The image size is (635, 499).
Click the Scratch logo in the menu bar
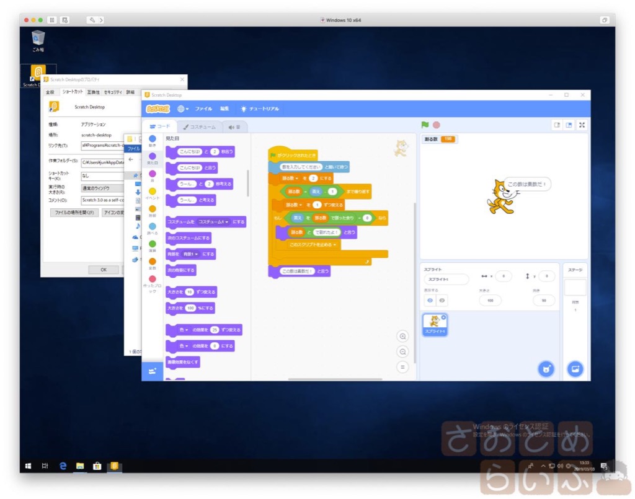158,109
